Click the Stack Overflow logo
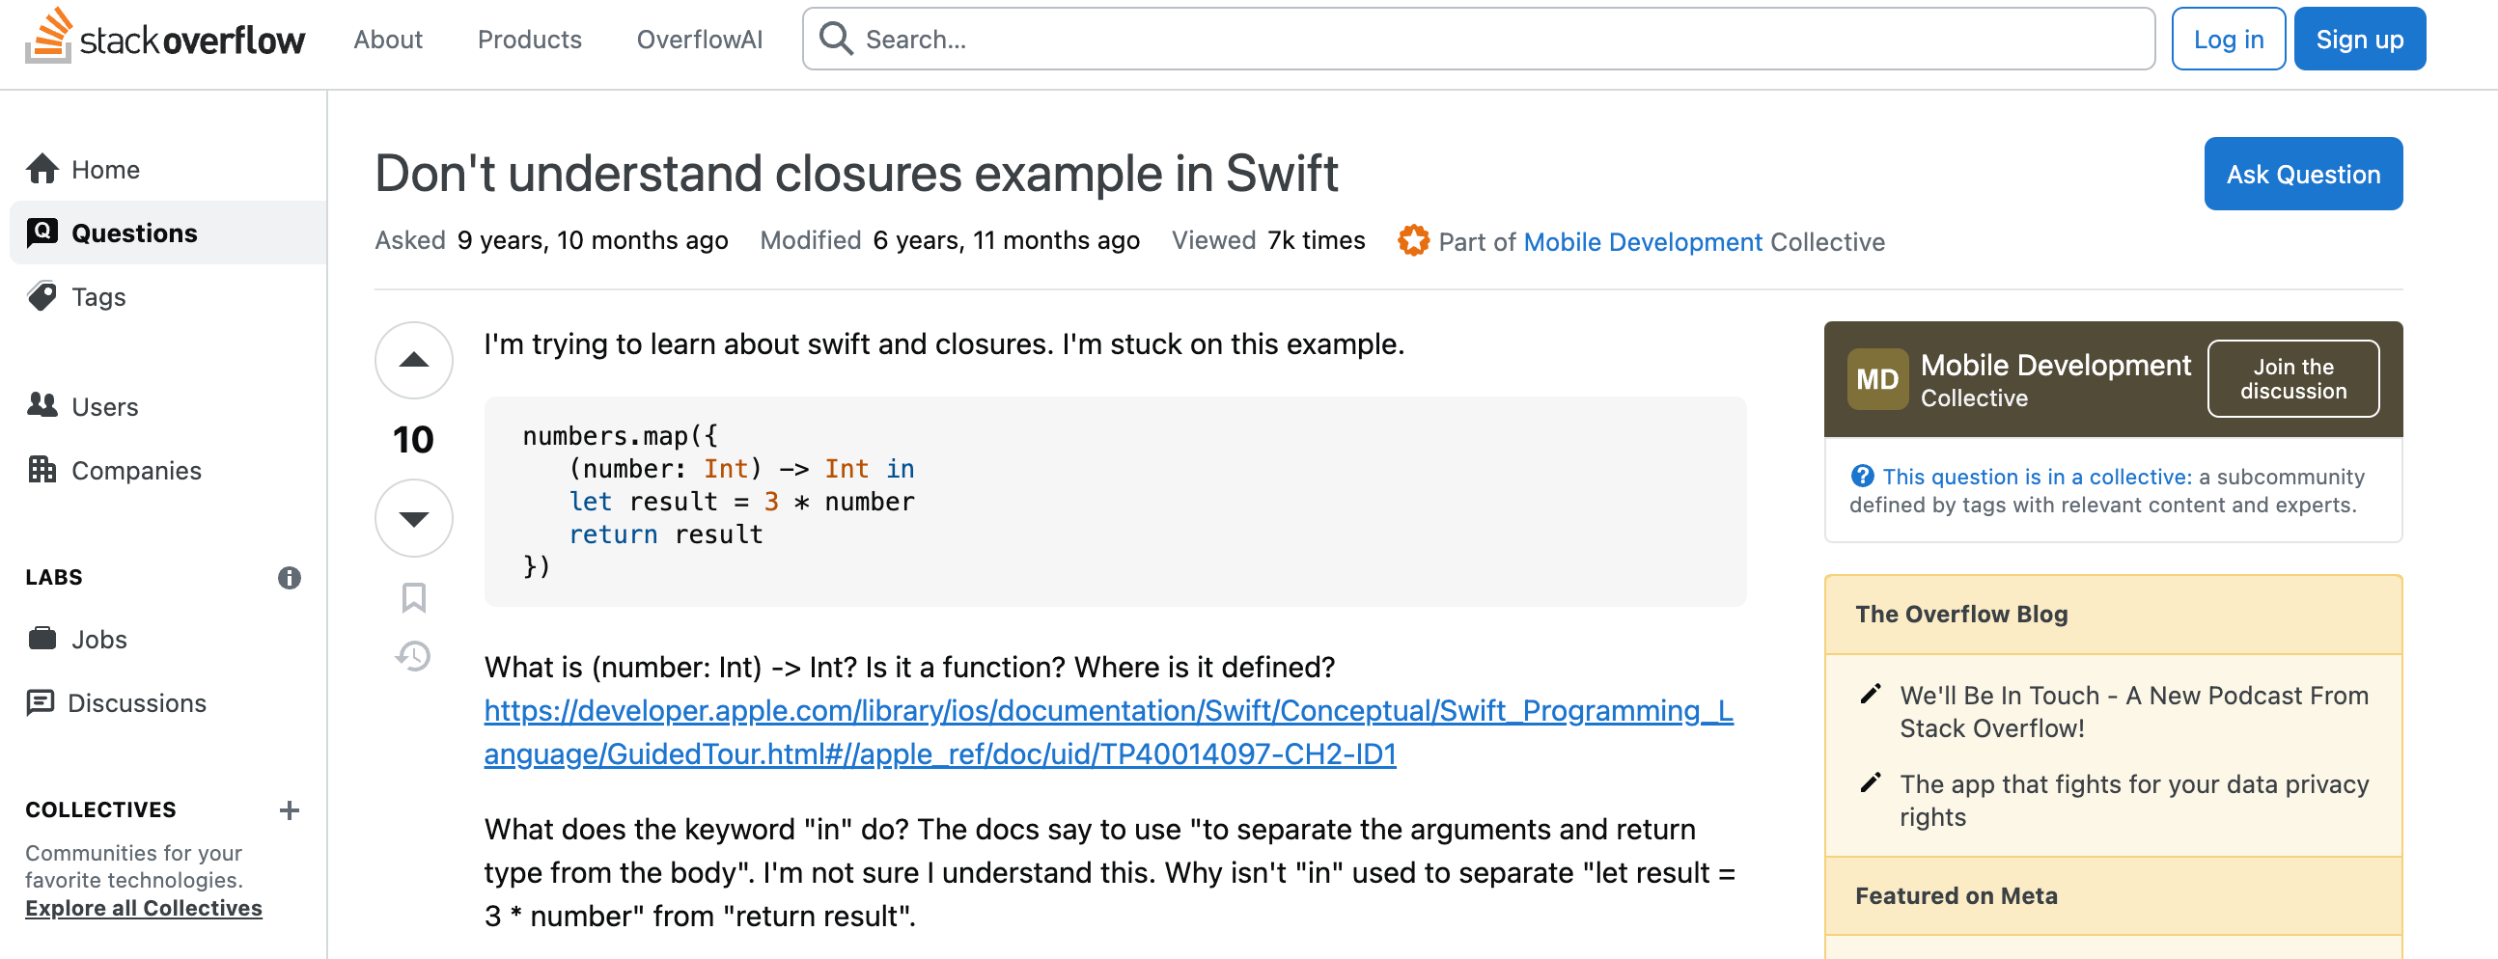Screen dimensions: 2498x959 pyautogui.click(x=165, y=37)
